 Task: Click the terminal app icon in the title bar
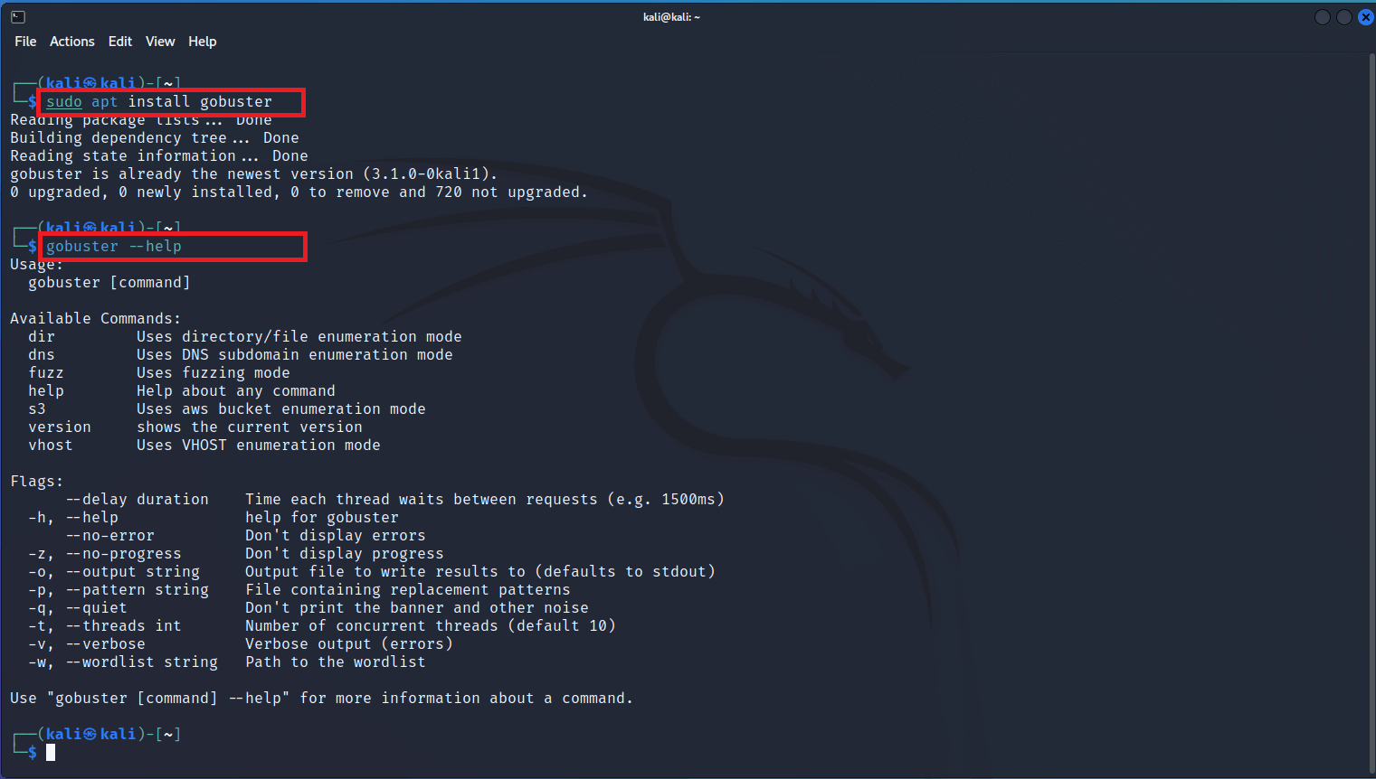18,16
